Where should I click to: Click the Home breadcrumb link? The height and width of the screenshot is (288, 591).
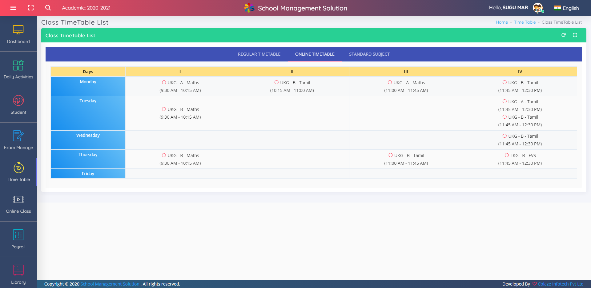click(x=502, y=22)
